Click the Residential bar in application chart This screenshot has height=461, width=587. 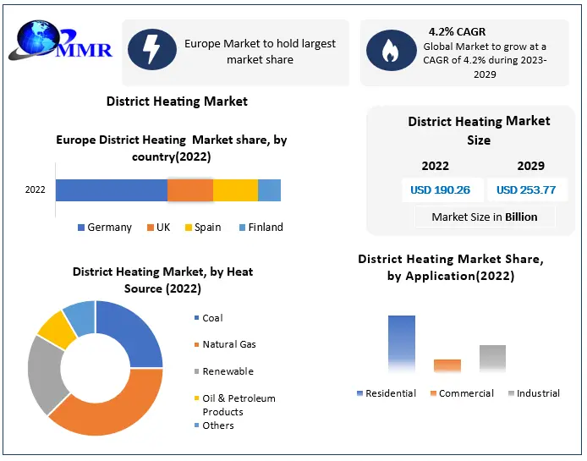402,343
